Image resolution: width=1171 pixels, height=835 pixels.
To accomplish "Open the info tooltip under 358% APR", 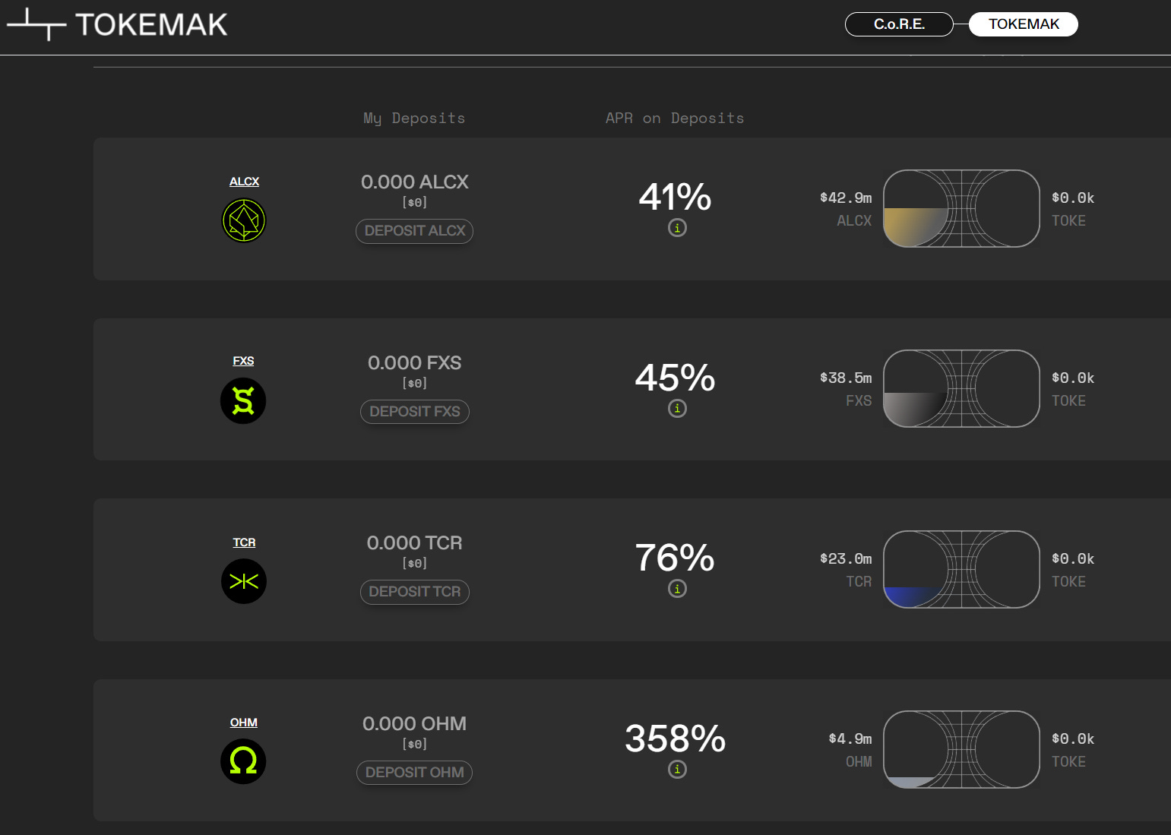I will click(x=676, y=769).
